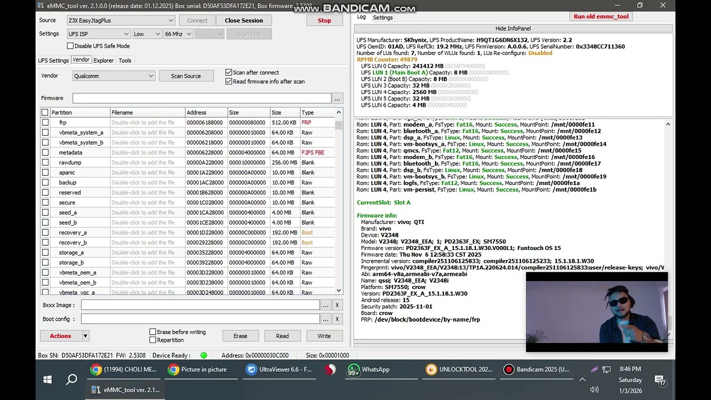Click Hide InfoPanel button

pyautogui.click(x=513, y=28)
